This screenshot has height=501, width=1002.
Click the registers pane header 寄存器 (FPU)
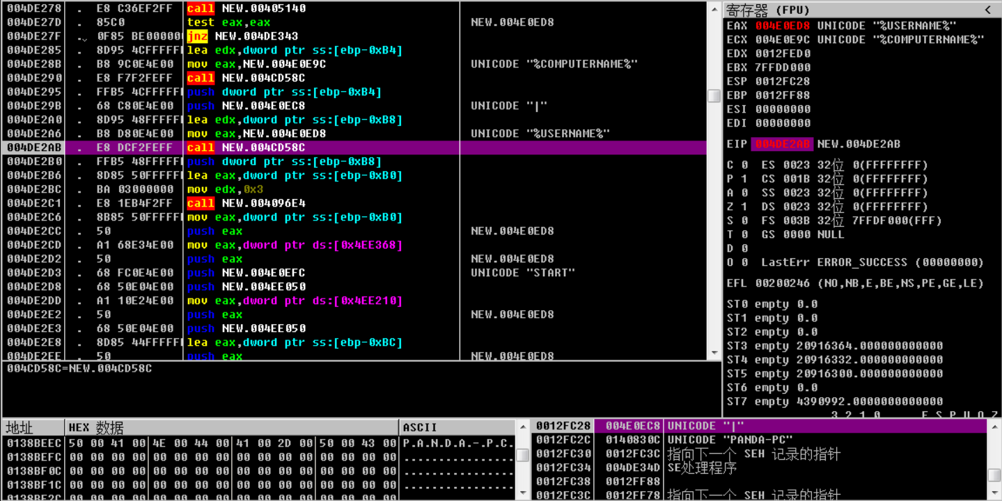[768, 10]
